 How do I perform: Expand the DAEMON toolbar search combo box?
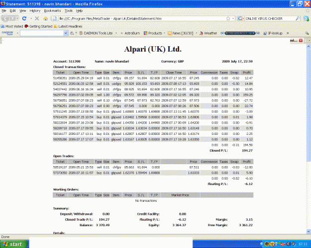[x=66, y=33]
